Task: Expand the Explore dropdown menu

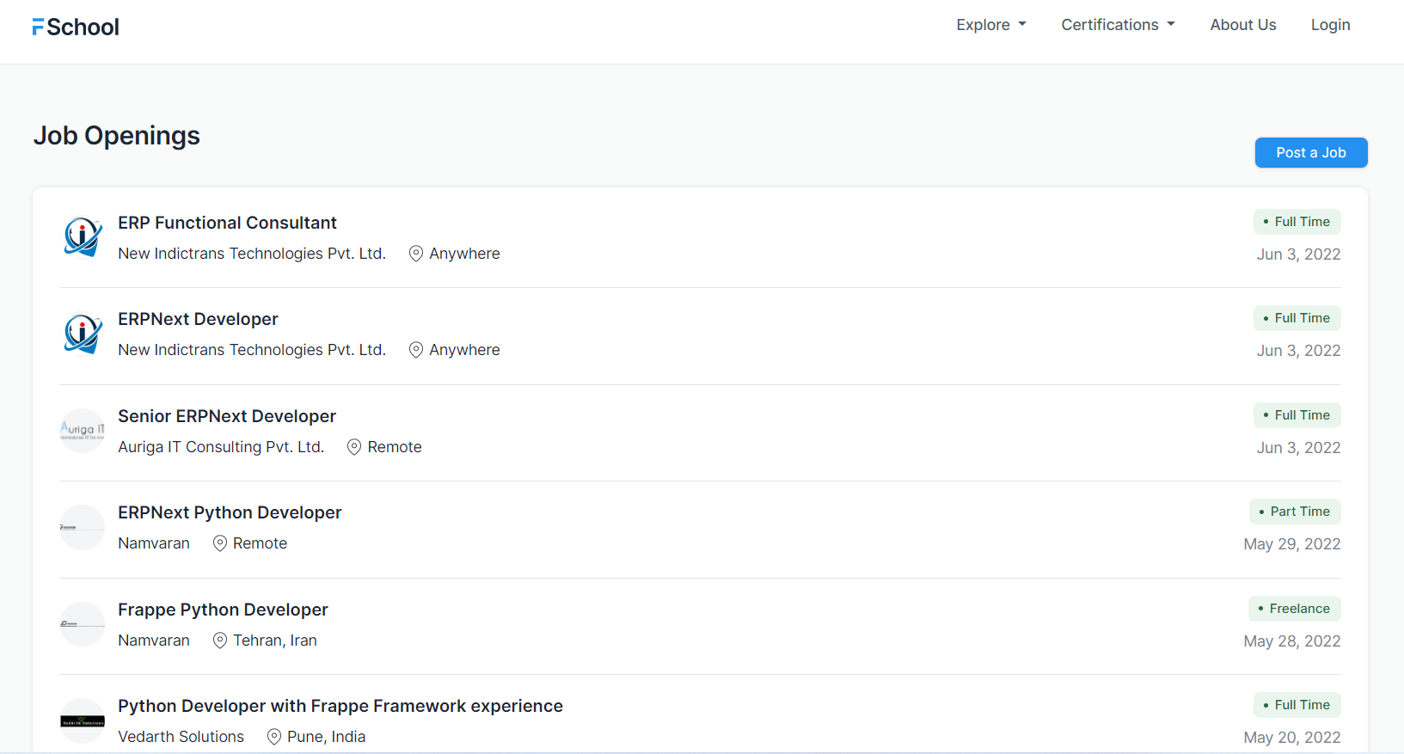Action: [x=991, y=25]
